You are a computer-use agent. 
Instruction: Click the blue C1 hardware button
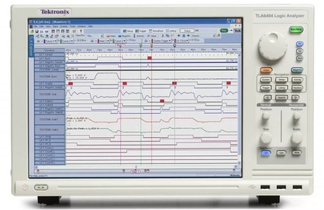point(300,44)
